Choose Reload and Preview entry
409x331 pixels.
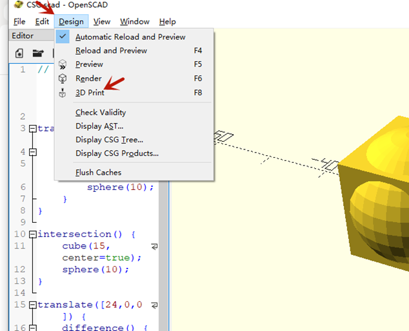[x=134, y=50]
